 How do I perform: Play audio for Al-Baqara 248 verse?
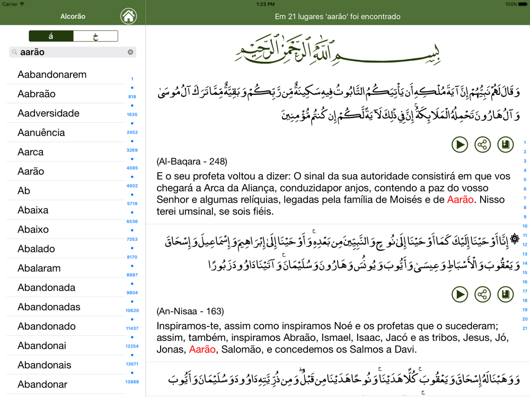(x=460, y=145)
